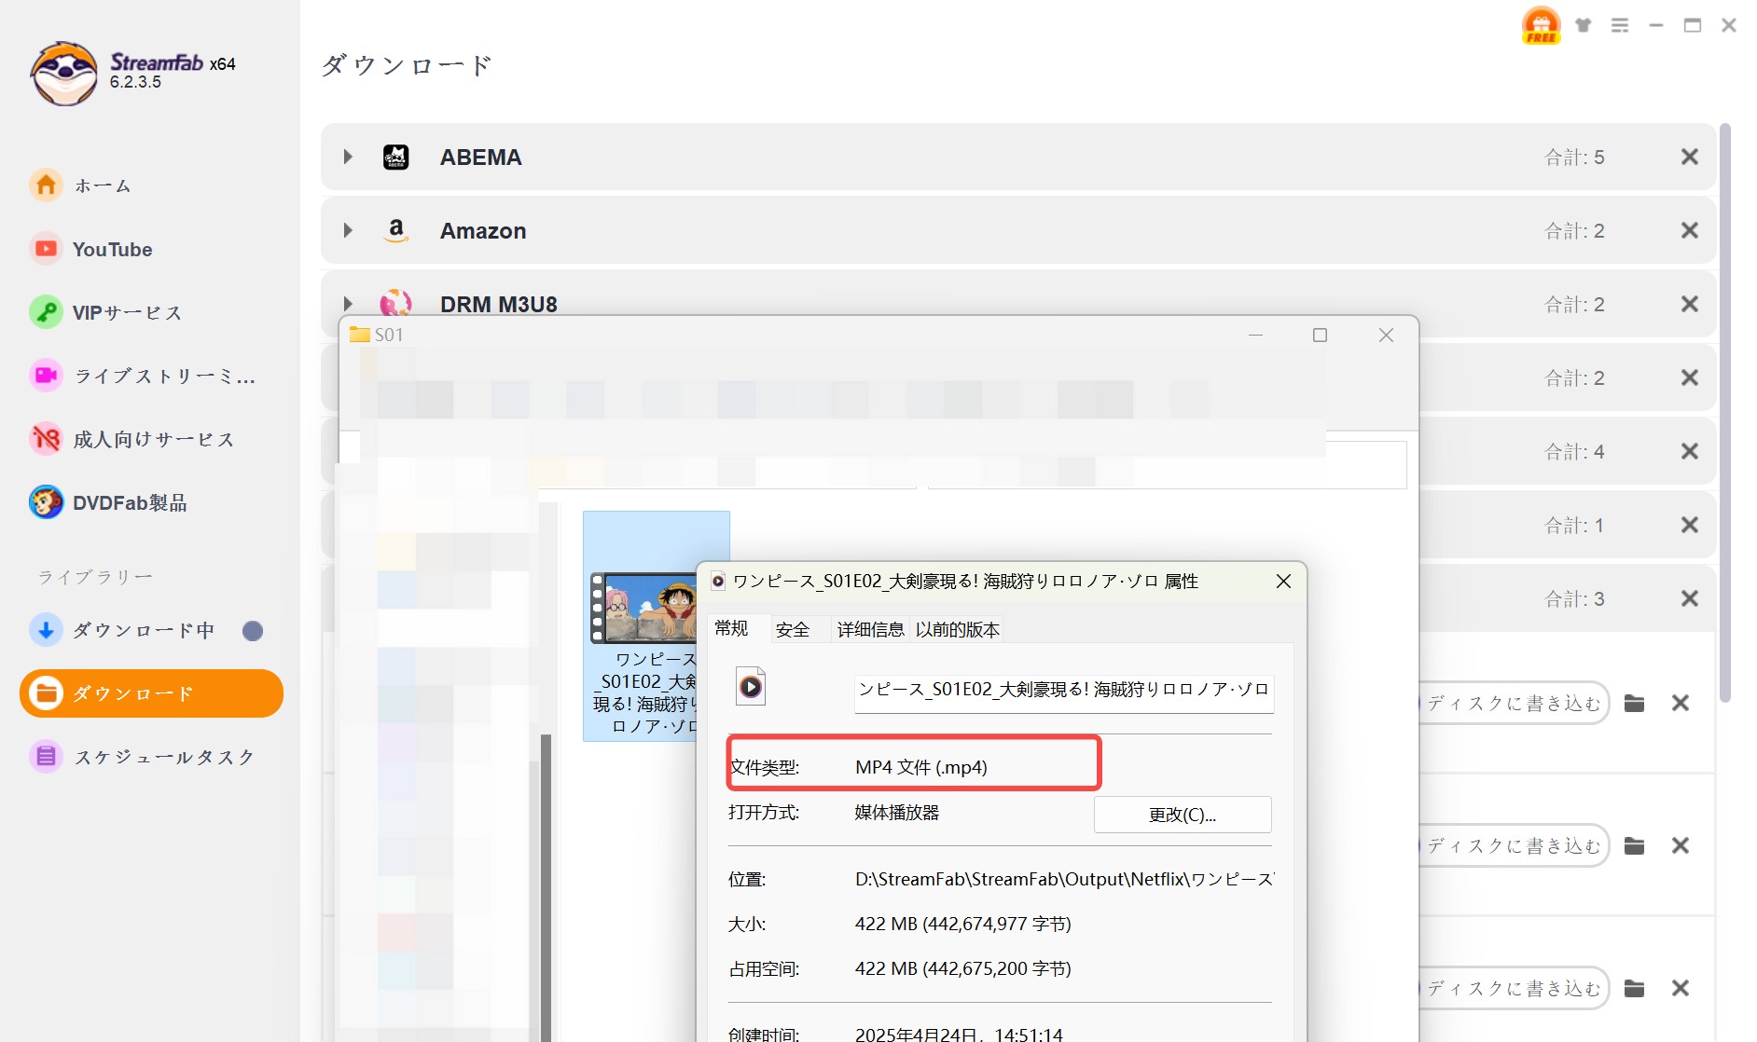Switch to the 常规 tab in properties

pos(731,629)
